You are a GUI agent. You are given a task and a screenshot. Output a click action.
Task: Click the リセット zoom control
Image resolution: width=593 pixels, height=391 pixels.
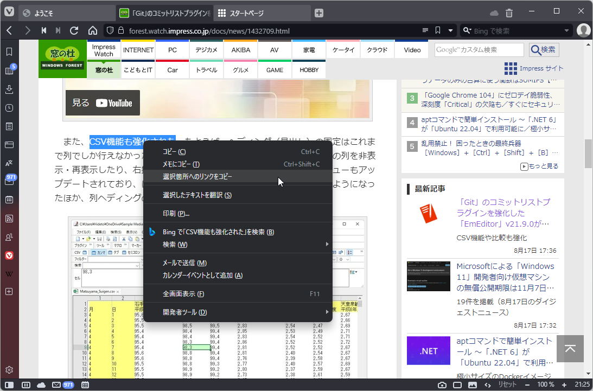[507, 385]
